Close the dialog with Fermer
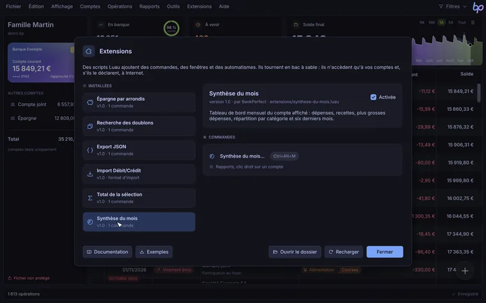The height and width of the screenshot is (303, 486). point(385,252)
